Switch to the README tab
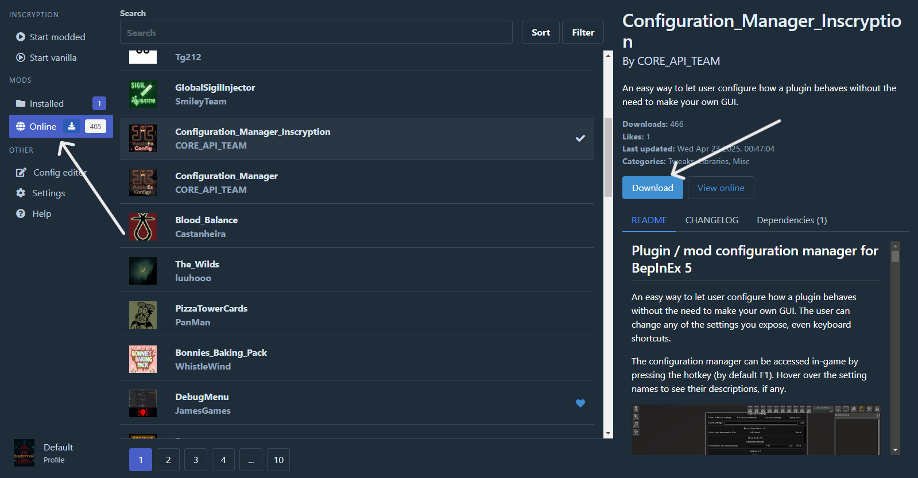Viewport: 918px width, 478px height. pos(649,220)
